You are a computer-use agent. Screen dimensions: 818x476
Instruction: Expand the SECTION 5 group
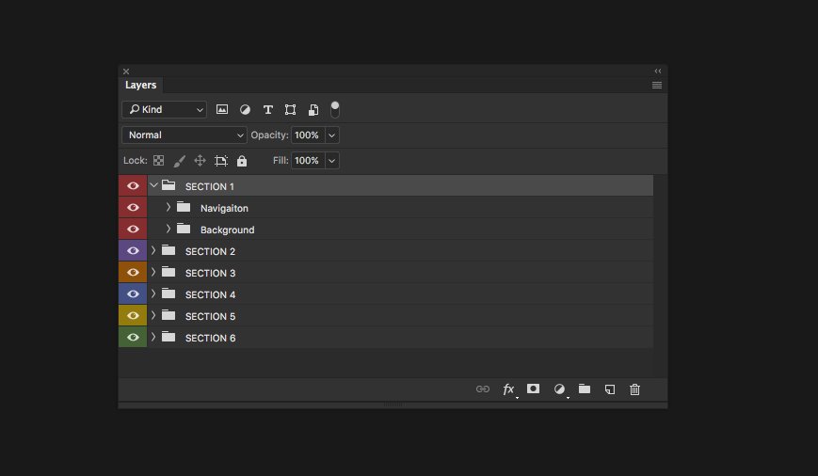(152, 315)
